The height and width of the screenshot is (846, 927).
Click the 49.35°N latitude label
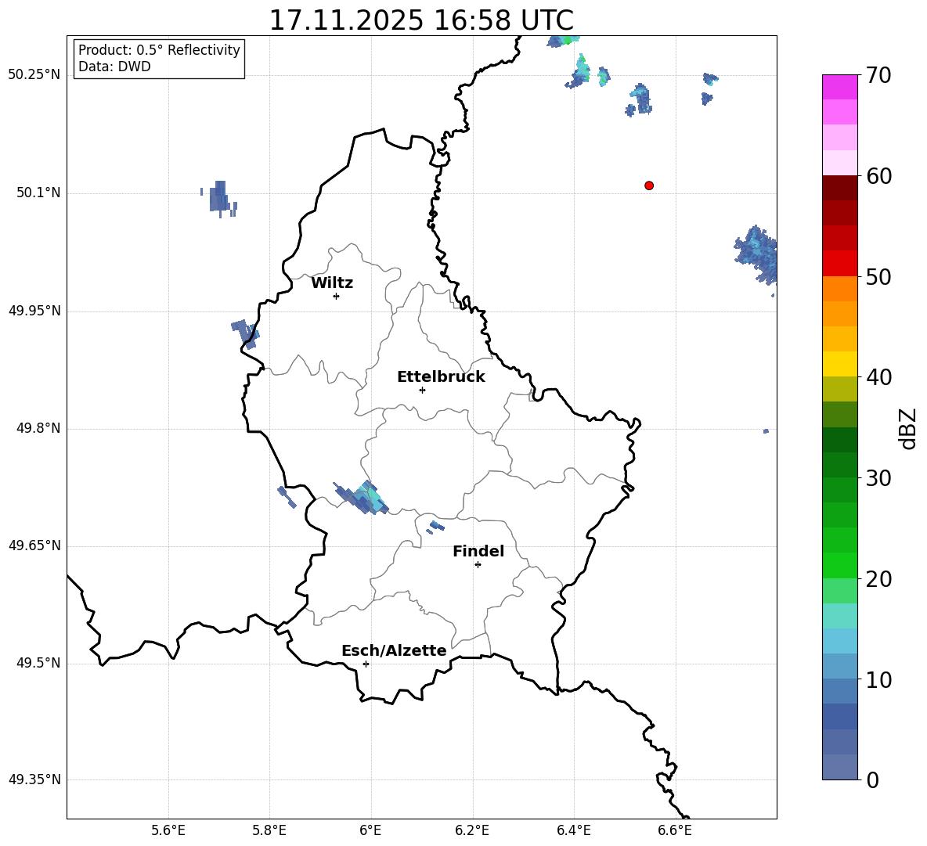34,779
